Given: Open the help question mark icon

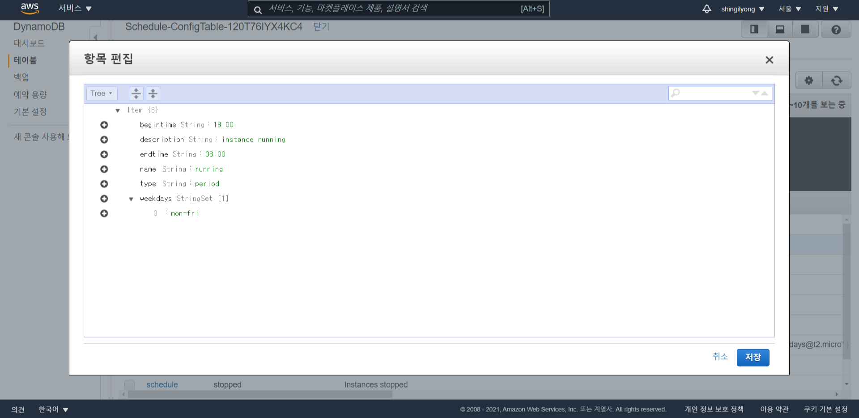Looking at the screenshot, I should click(836, 30).
